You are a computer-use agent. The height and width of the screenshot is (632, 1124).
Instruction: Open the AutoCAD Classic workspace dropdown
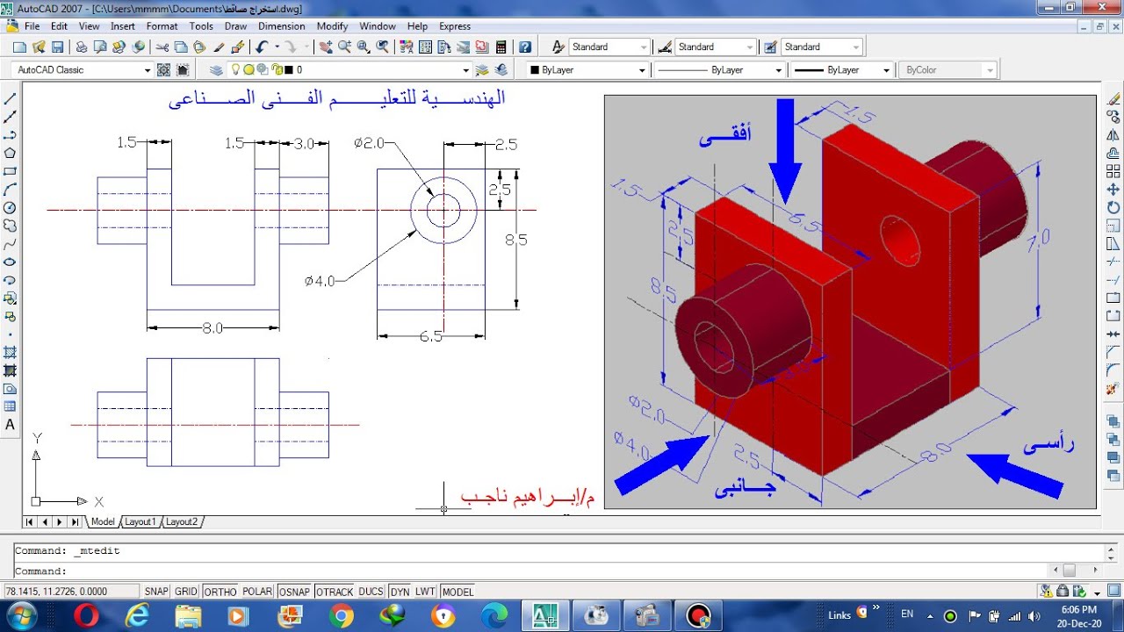coord(83,69)
